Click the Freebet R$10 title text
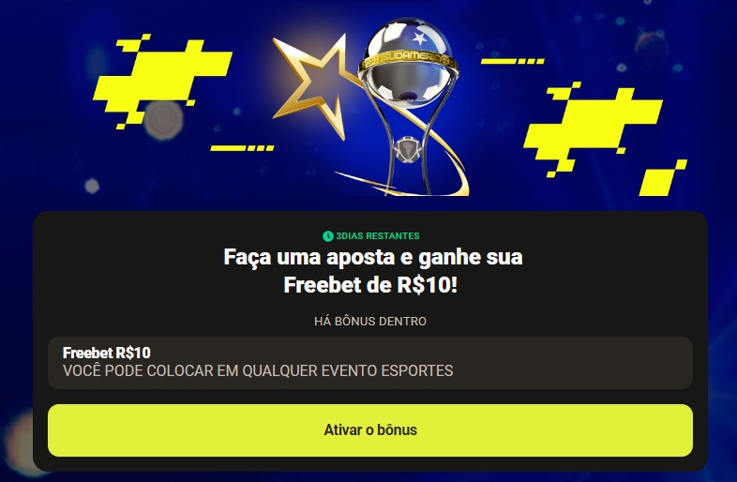Screen dimensions: 737x482 106,353
